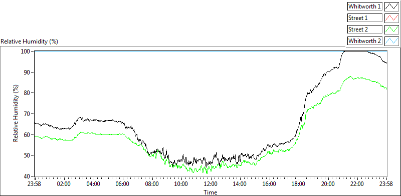The height and width of the screenshot is (196, 401).
Task: Click the 12:00 time axis marker
Action: click(211, 183)
